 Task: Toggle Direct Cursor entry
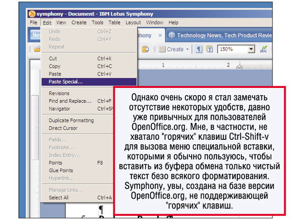click(78, 128)
